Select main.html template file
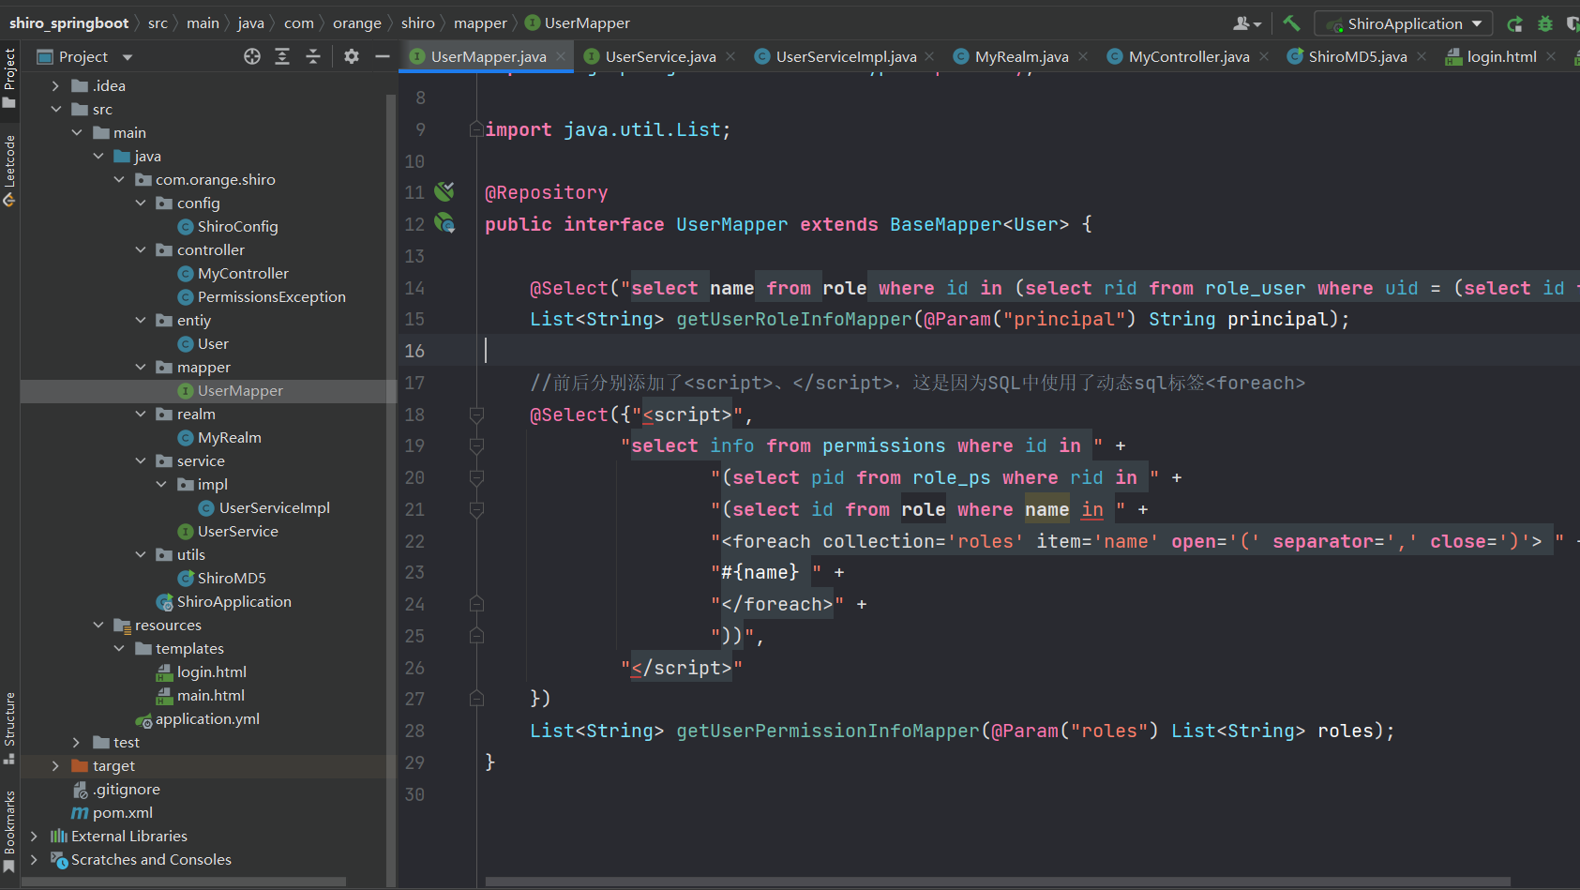 (x=210, y=695)
